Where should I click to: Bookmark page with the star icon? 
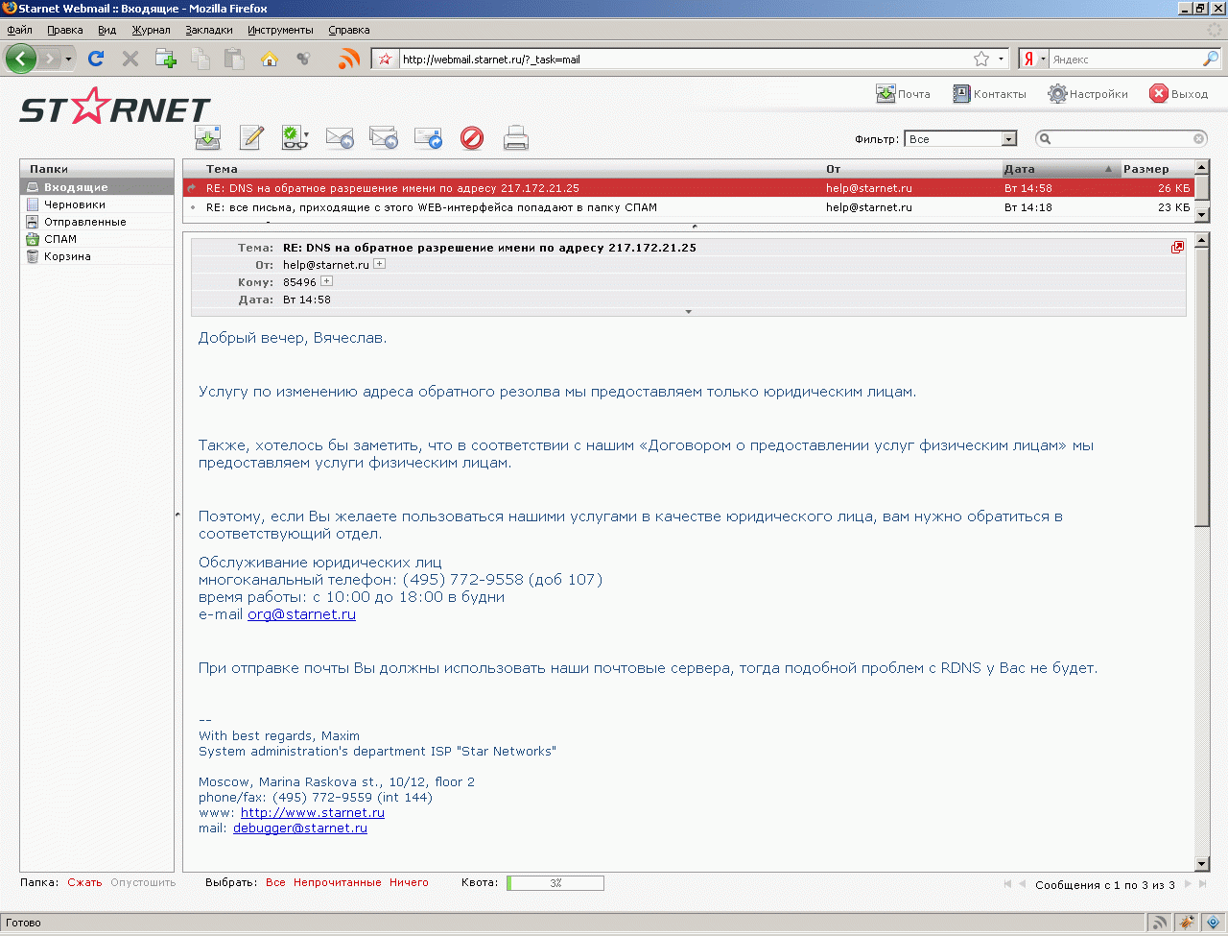click(x=981, y=59)
